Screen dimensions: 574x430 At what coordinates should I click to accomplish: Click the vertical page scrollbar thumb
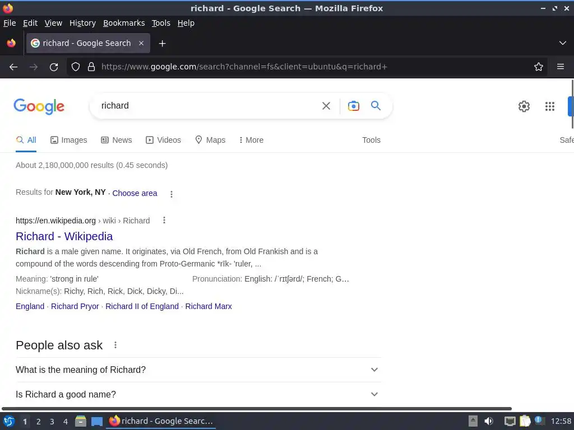[x=572, y=104]
